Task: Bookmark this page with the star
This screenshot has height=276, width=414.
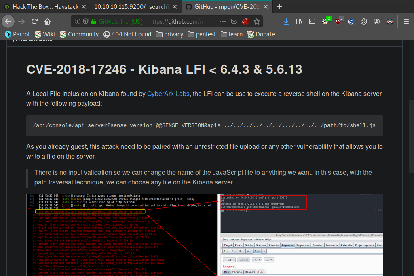Action: (x=257, y=21)
